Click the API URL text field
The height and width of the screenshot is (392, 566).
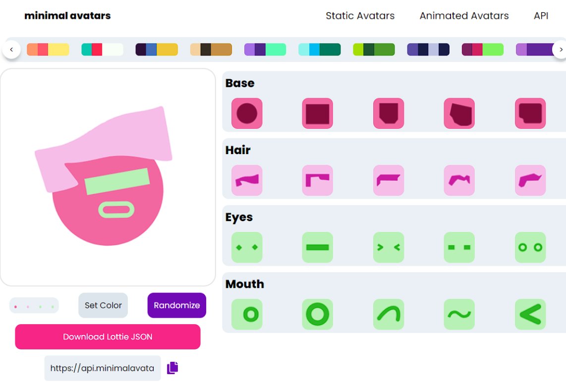103,368
